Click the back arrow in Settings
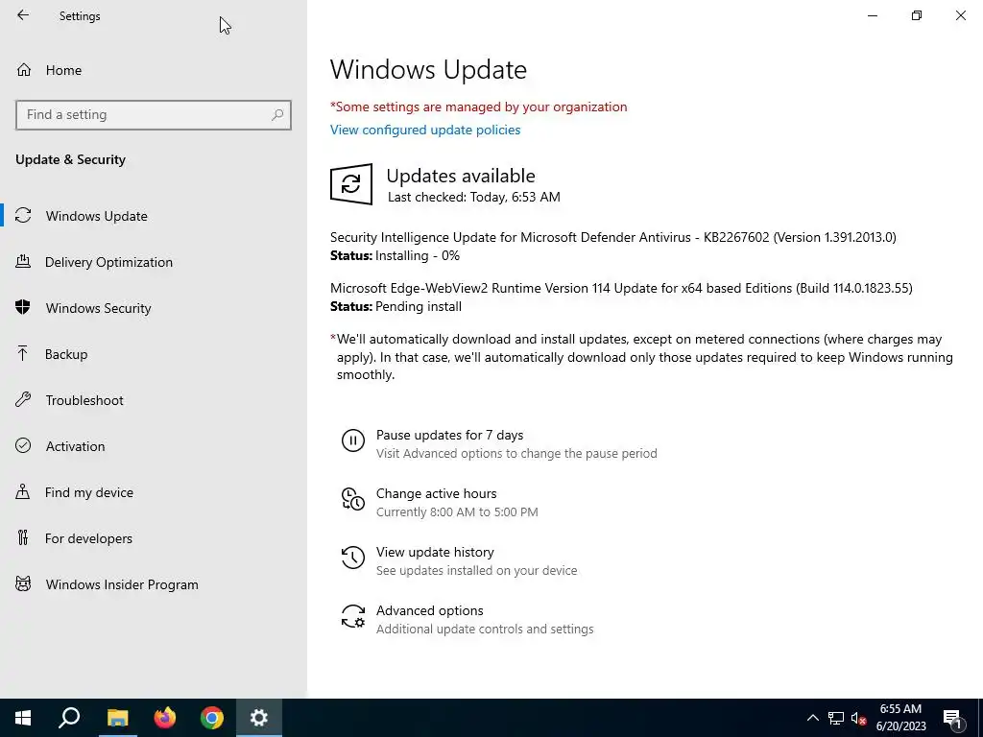The height and width of the screenshot is (737, 983). [23, 15]
